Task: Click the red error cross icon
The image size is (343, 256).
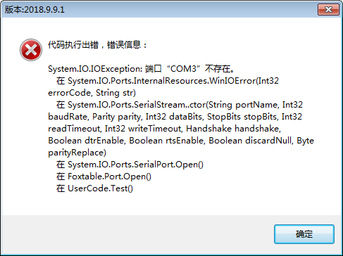Action: (31, 50)
